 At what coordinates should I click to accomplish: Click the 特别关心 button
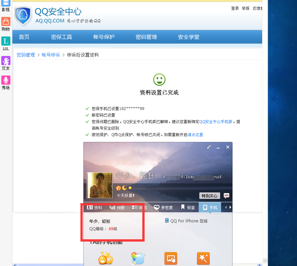point(209,196)
